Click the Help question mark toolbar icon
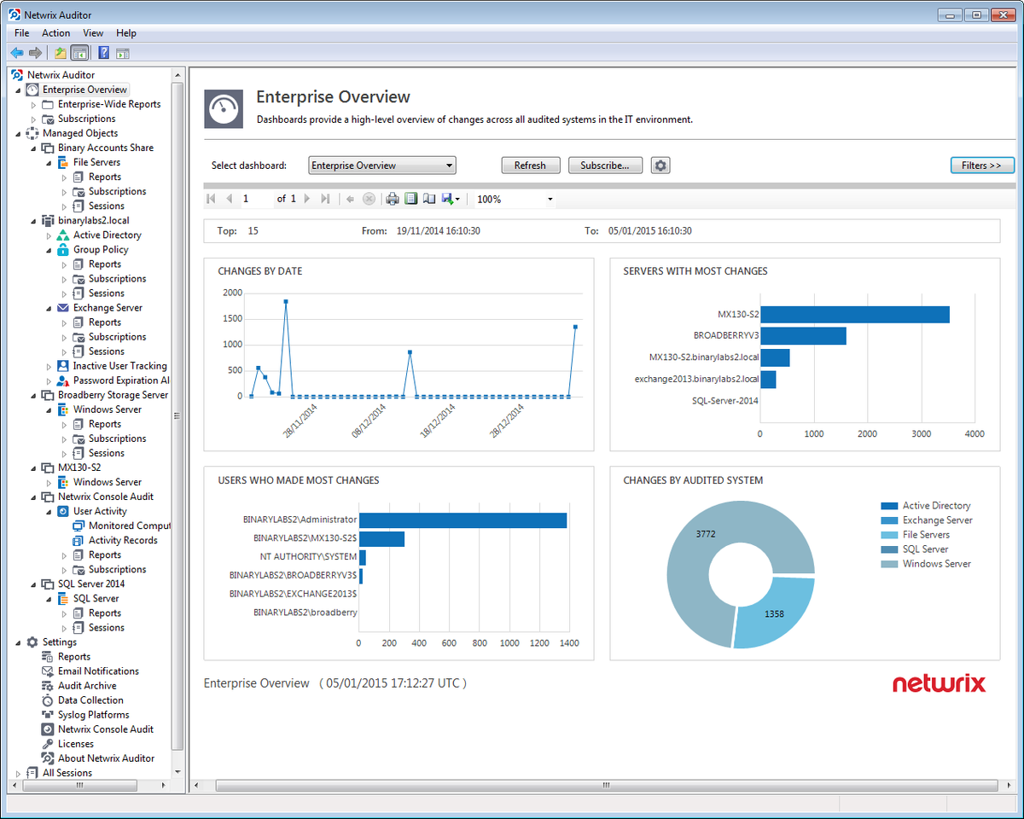The height and width of the screenshot is (819, 1024). (103, 53)
